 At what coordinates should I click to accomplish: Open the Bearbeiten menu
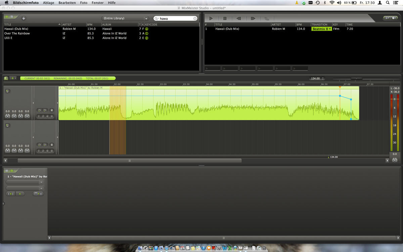click(67, 3)
